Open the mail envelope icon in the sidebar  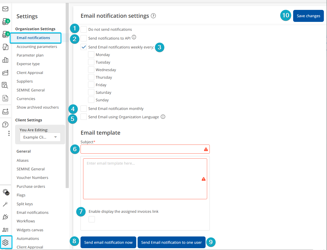(x=5, y=9)
